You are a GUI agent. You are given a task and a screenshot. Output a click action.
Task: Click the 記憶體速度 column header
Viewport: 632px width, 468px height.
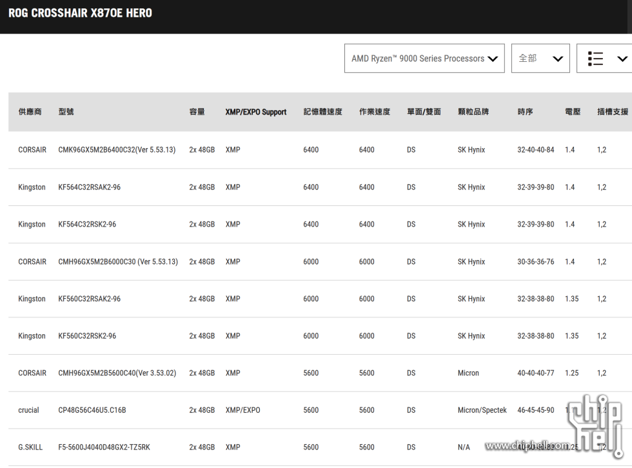pyautogui.click(x=323, y=111)
